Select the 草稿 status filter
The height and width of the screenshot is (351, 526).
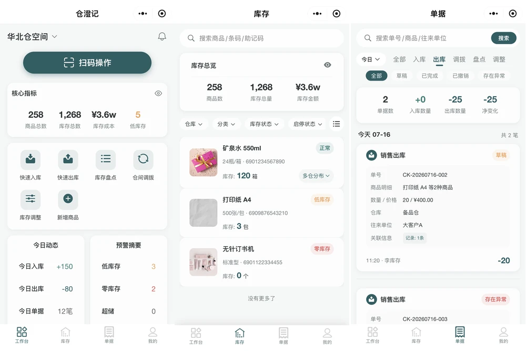401,76
